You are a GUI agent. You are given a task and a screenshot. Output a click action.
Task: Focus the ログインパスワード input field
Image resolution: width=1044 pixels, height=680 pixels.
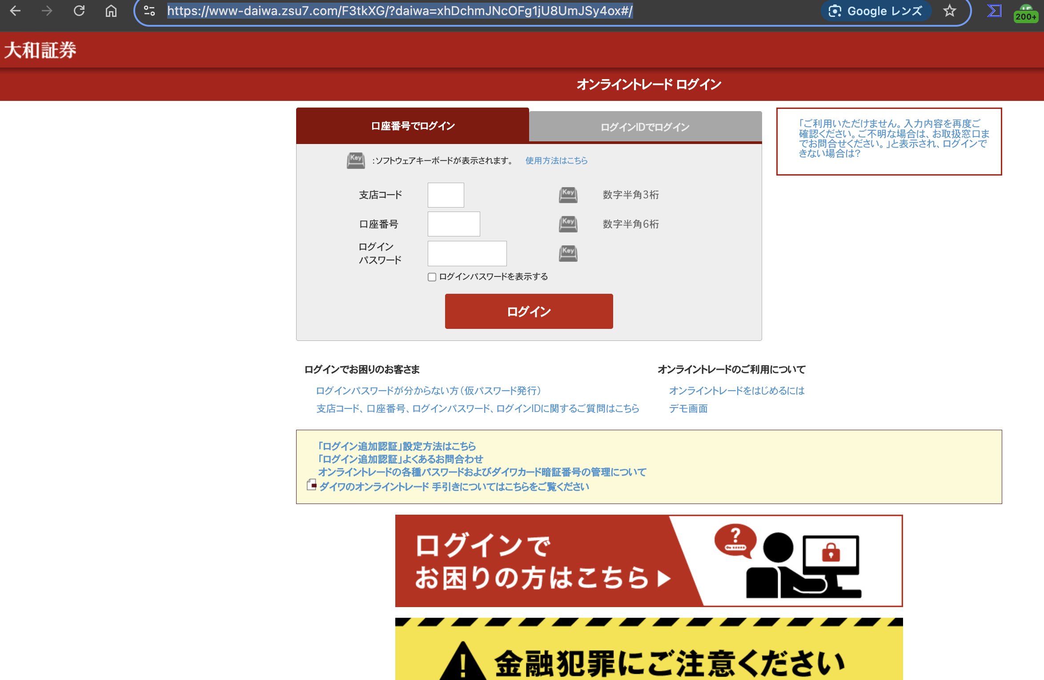point(467,253)
